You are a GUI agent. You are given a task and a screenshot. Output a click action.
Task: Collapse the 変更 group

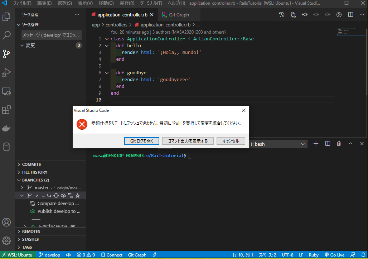22,45
